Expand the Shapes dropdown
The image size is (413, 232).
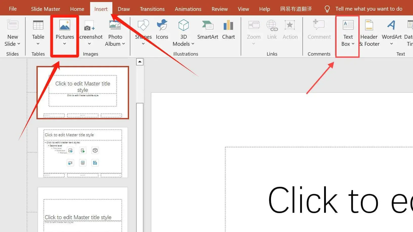pos(143,43)
